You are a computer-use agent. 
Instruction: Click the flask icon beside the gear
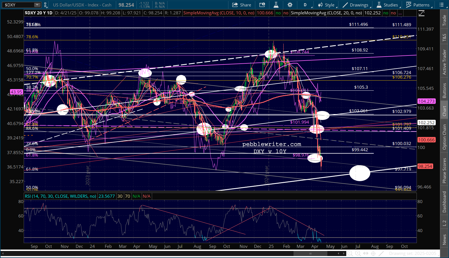(276, 5)
